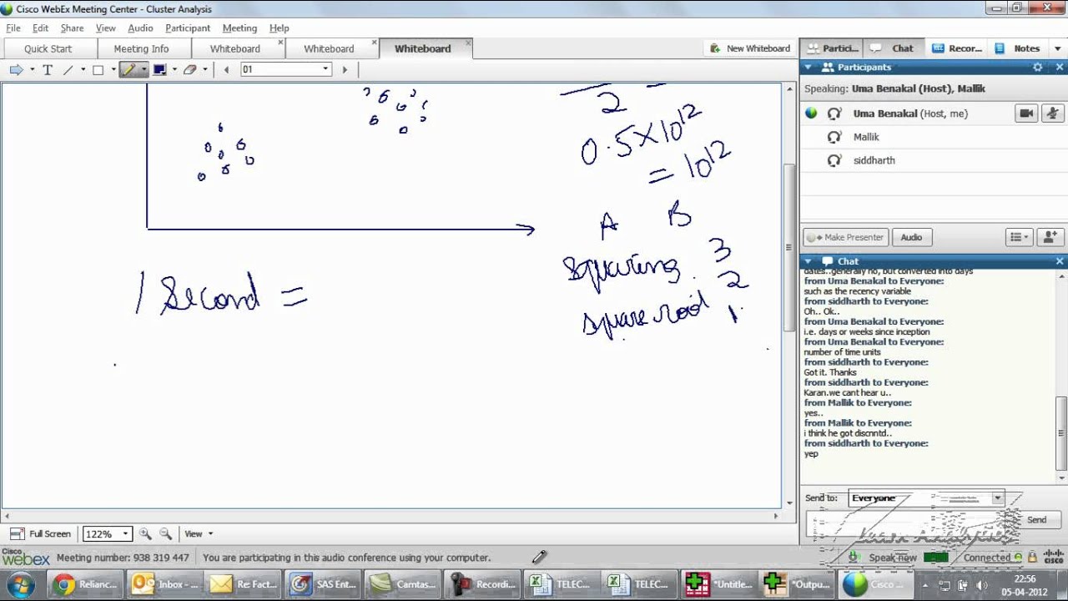This screenshot has width=1068, height=601.
Task: Click the Audio button
Action: pos(911,237)
